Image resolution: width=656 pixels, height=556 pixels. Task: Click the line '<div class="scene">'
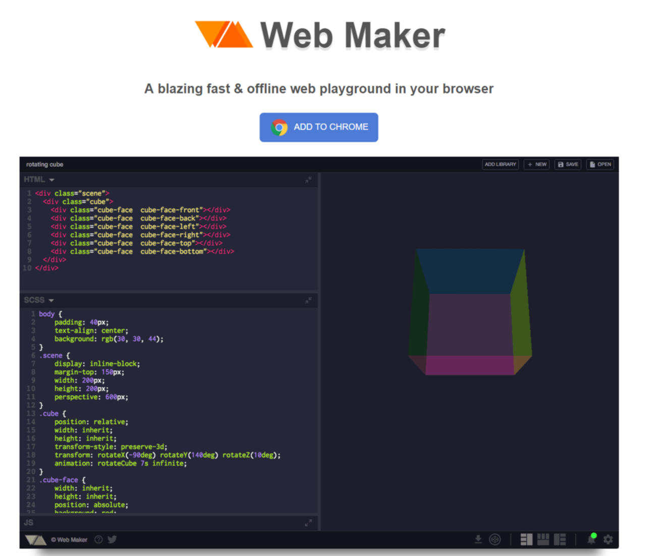tap(72, 193)
